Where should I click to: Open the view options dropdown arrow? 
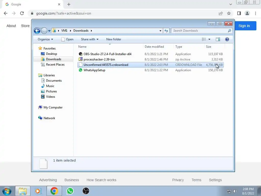[210, 39]
